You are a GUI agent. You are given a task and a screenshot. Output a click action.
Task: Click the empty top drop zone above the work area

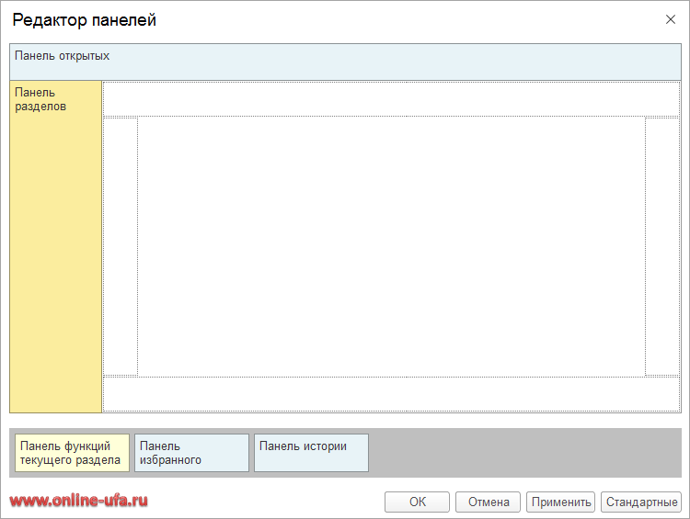391,98
